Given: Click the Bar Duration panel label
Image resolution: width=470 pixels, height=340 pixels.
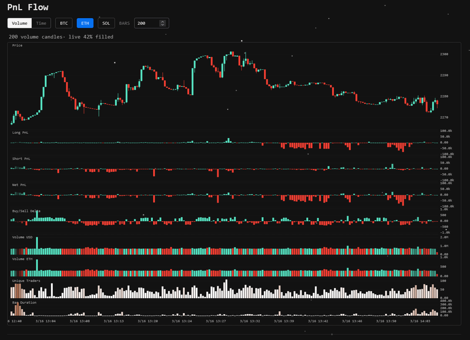Looking at the screenshot, I should [x=24, y=302].
